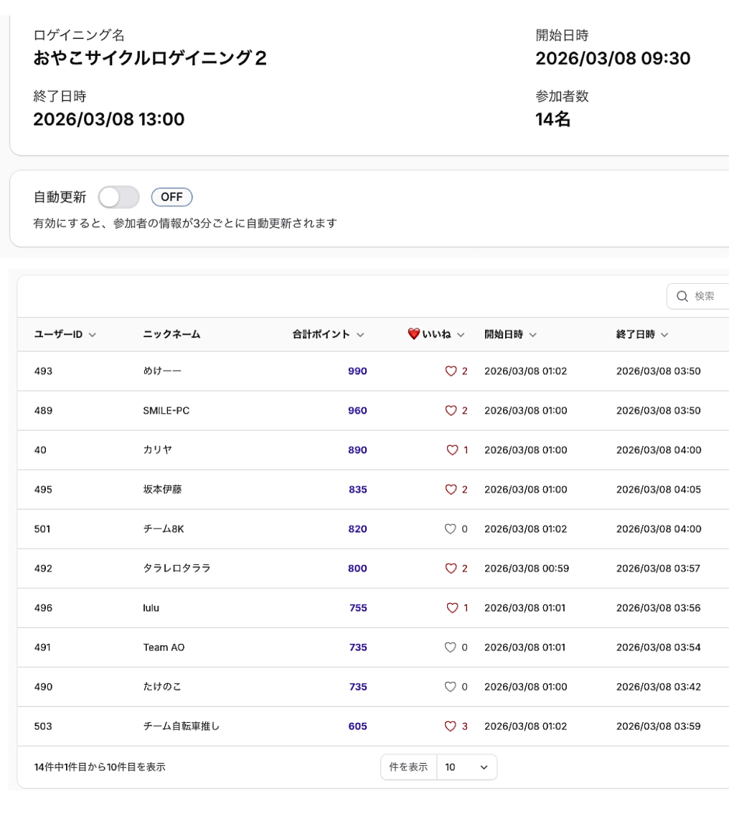Click red heart icon in いいね header
Viewport: 729px width, 816px height.
(x=414, y=334)
